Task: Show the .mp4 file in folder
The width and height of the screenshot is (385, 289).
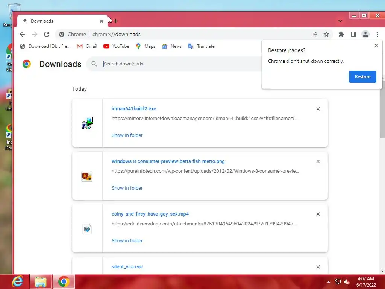Action: [x=127, y=241]
